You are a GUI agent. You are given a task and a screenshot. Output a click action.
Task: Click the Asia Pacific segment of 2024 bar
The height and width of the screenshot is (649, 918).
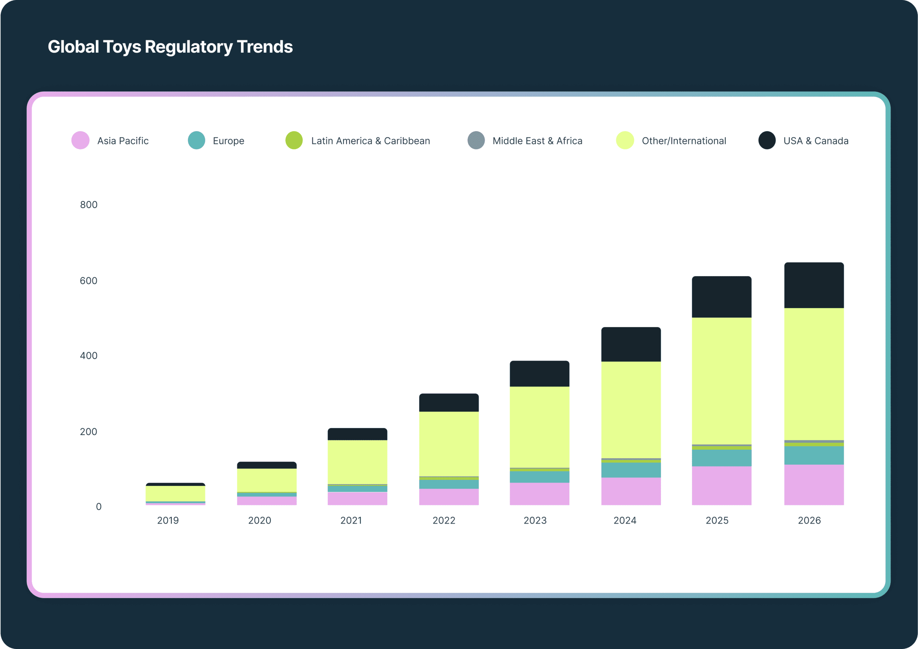click(631, 491)
